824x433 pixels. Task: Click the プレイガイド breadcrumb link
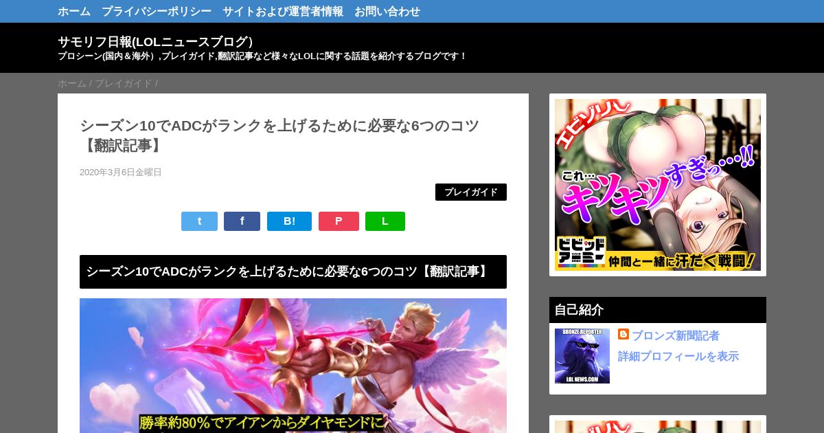[124, 83]
